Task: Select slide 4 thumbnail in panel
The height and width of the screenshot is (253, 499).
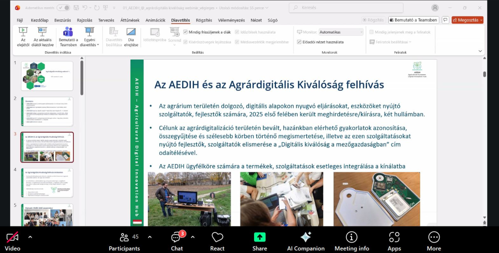Action: click(47, 182)
